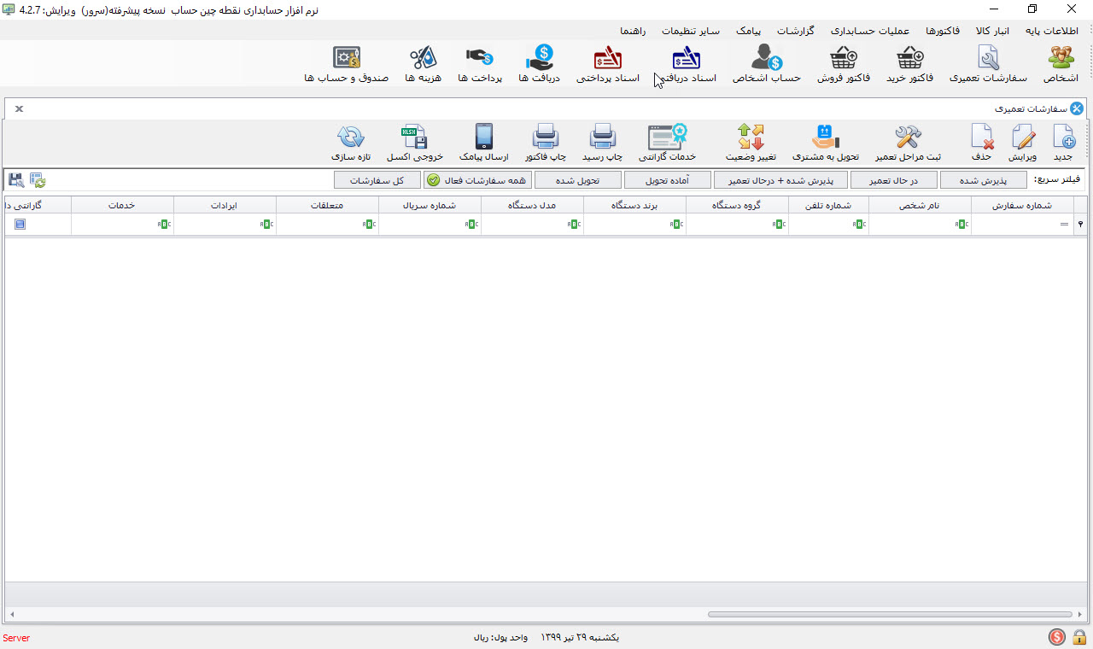This screenshot has height=649, width=1093.
Task: Open the برند دستگاه filter operator dropdown
Action: coord(675,224)
